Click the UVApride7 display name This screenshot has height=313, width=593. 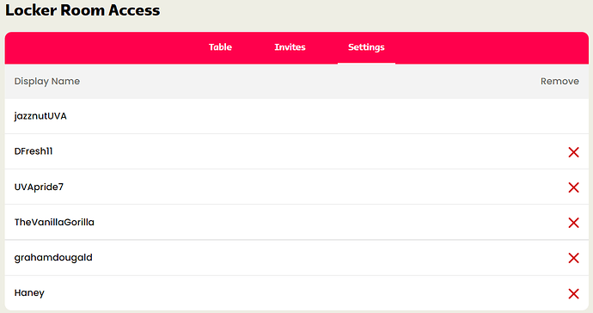point(39,187)
